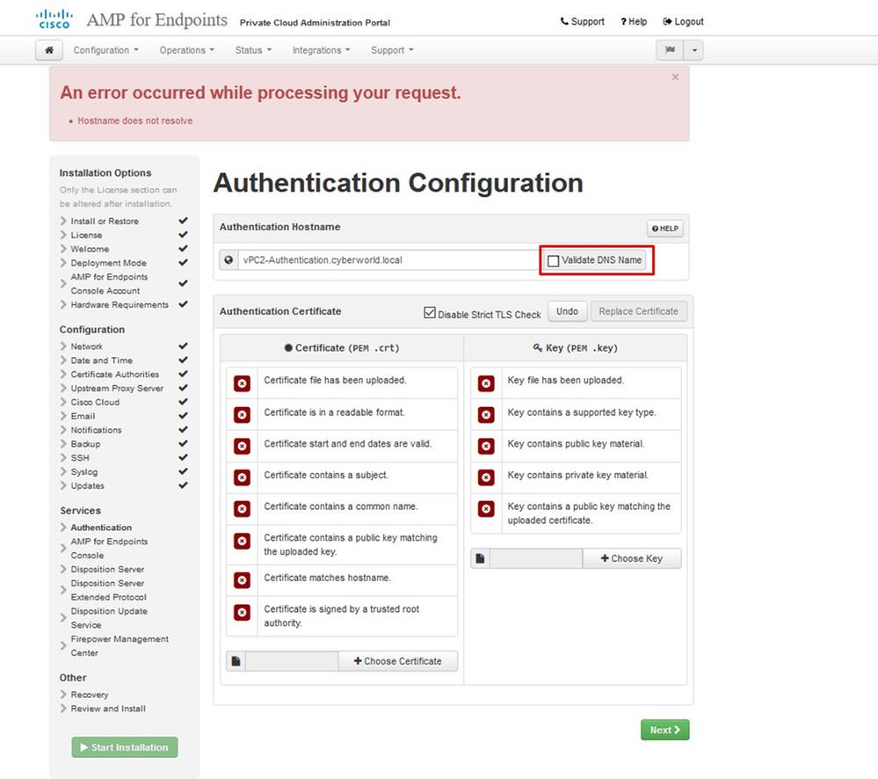This screenshot has width=878, height=779.
Task: Click the Replace Certificate button
Action: click(x=638, y=311)
